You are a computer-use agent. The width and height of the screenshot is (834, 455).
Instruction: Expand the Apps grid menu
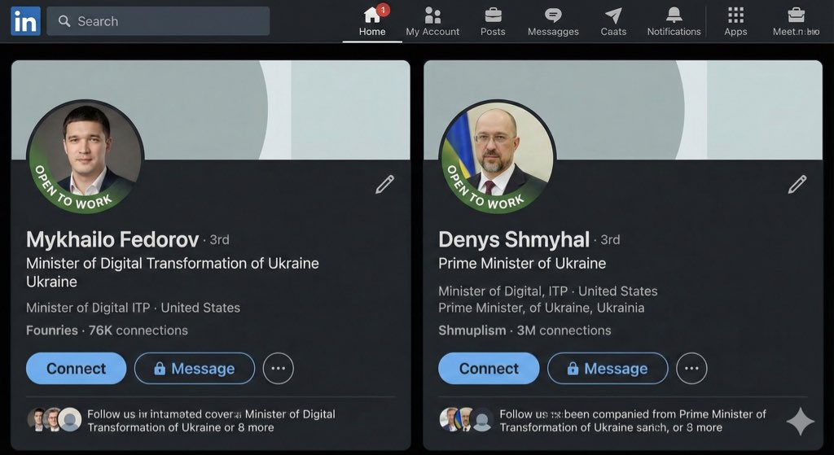(x=735, y=21)
